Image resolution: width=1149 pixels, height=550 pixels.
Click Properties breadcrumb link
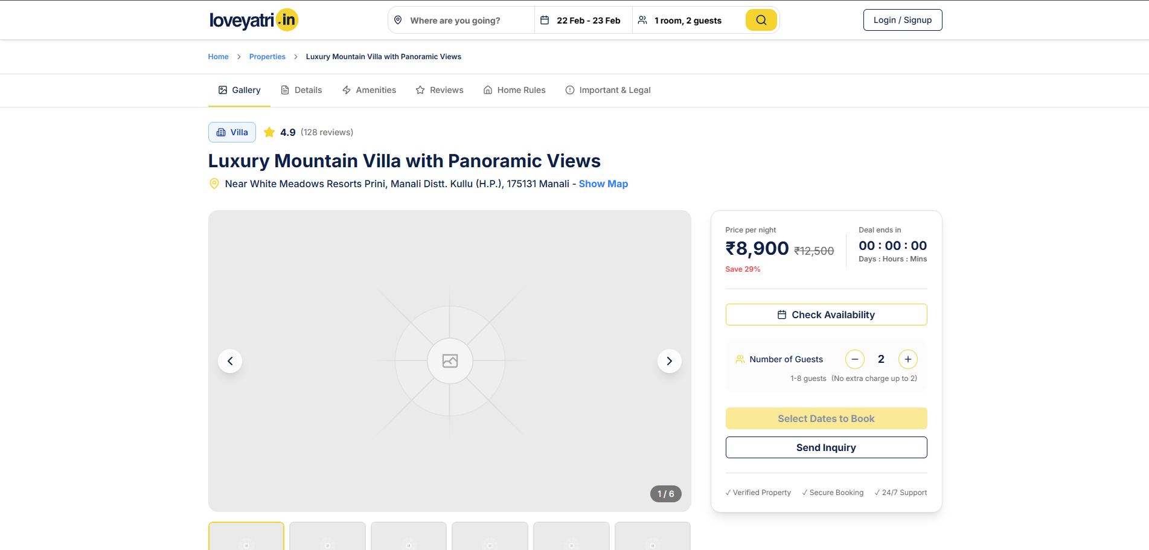click(267, 57)
